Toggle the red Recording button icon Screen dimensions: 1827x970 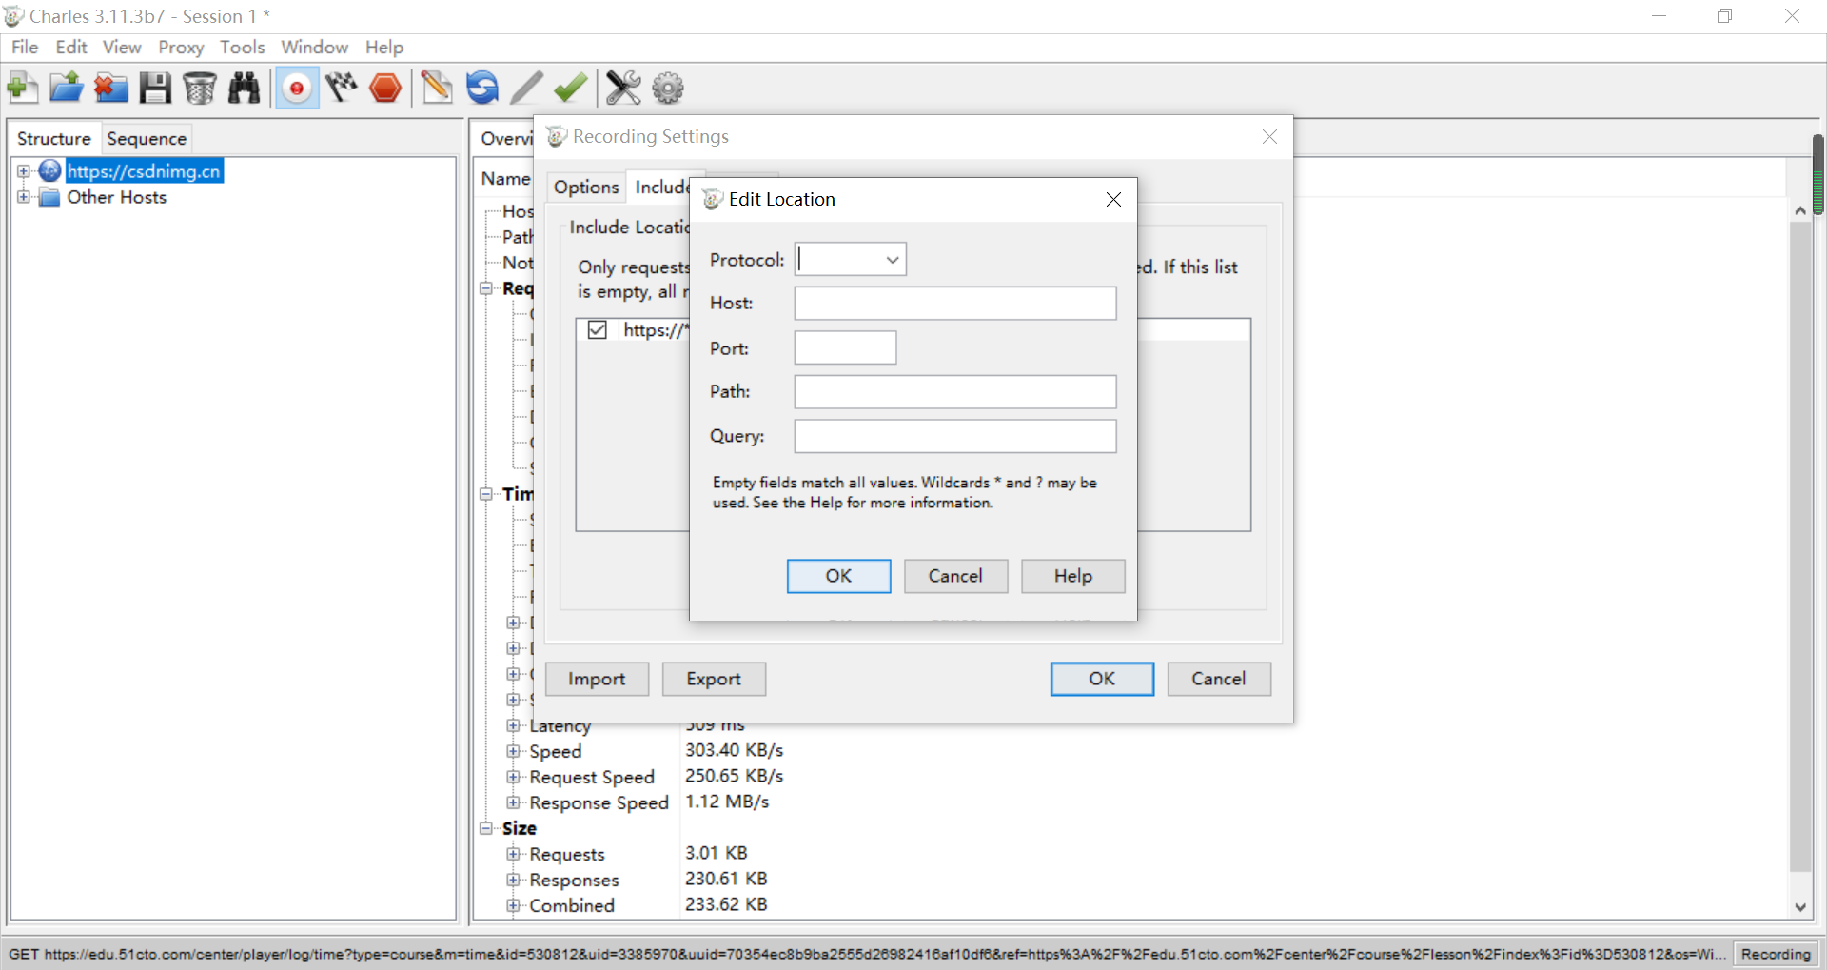(297, 89)
